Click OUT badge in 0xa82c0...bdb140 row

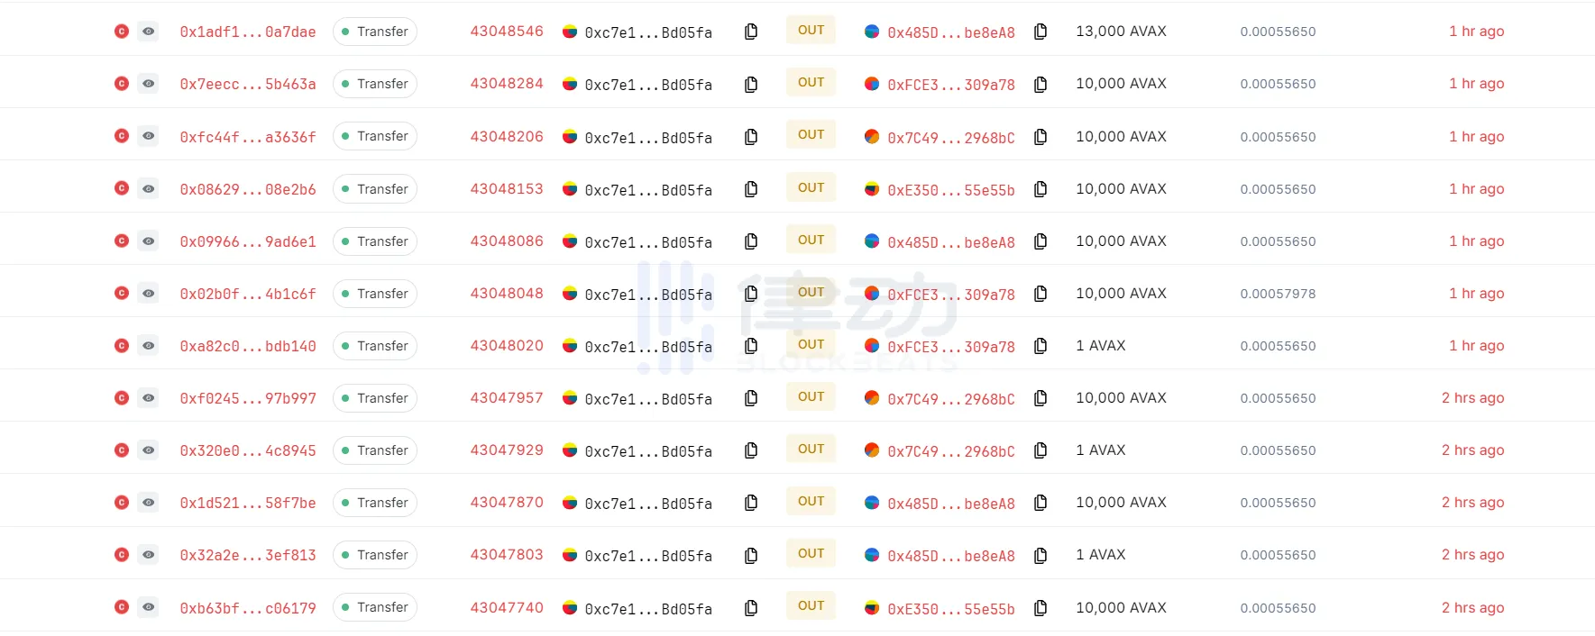pyautogui.click(x=811, y=344)
